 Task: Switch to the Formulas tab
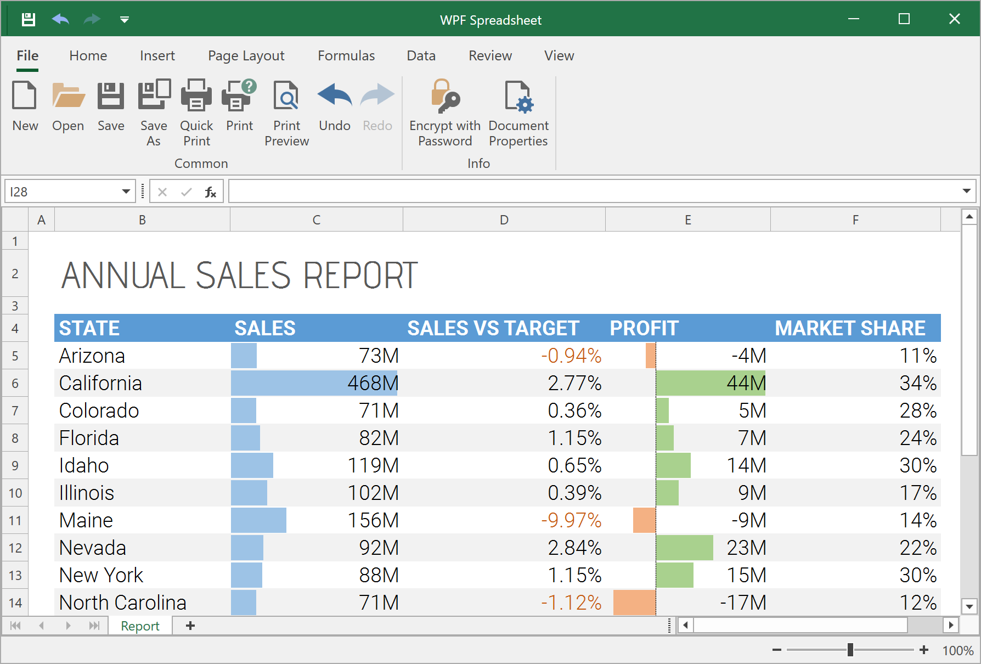pyautogui.click(x=346, y=56)
